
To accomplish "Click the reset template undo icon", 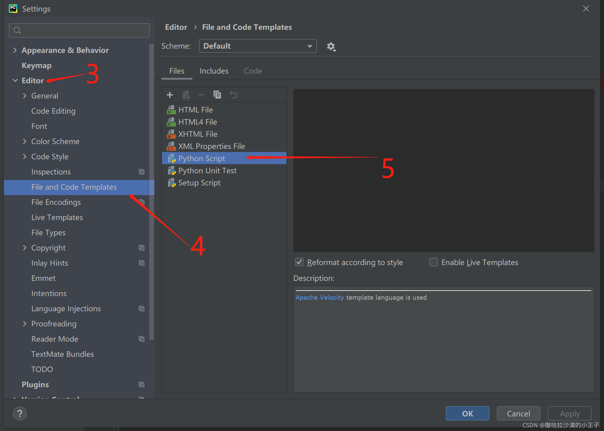I will (x=233, y=96).
